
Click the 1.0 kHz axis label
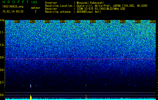click(x=2, y=45)
